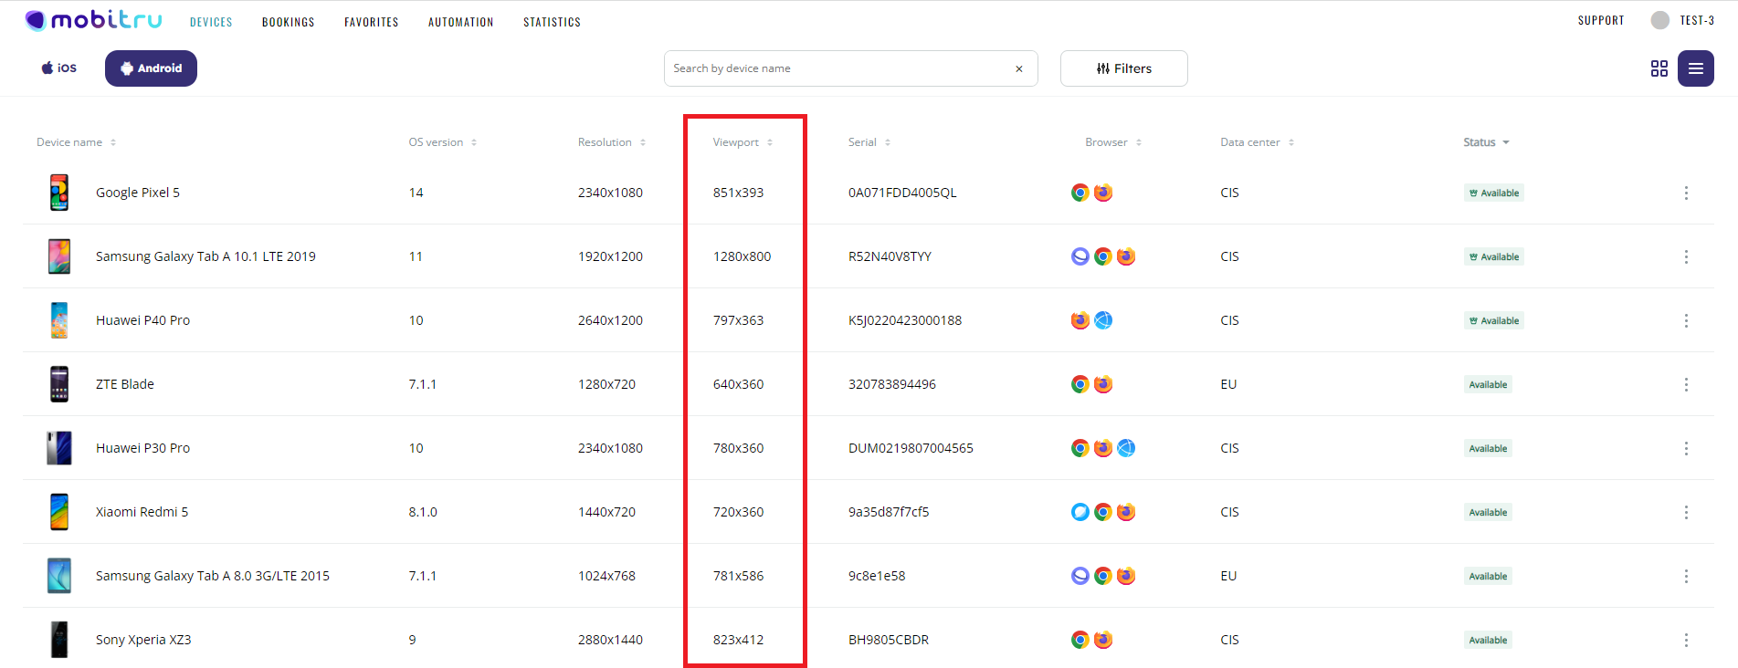The width and height of the screenshot is (1738, 668).
Task: Open Firefox on Huawei P30 Pro
Action: [1103, 448]
